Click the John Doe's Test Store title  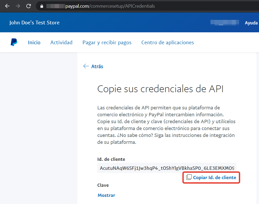click(x=34, y=23)
